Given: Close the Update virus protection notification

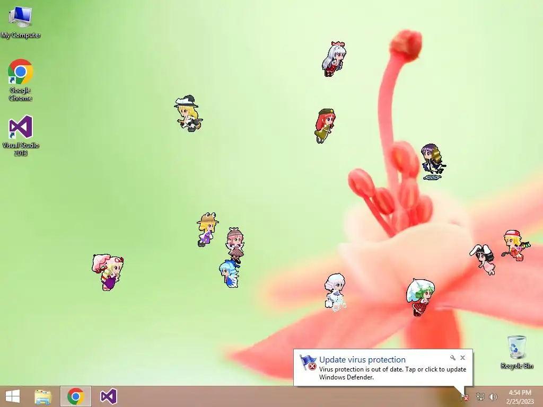Looking at the screenshot, I should pyautogui.click(x=462, y=358).
